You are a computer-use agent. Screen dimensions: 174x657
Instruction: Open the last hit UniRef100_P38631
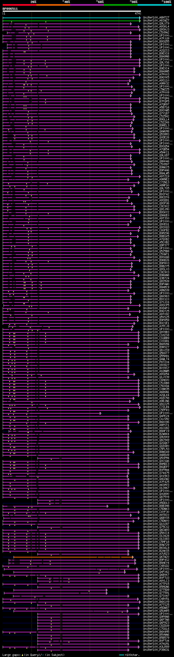pos(156,650)
